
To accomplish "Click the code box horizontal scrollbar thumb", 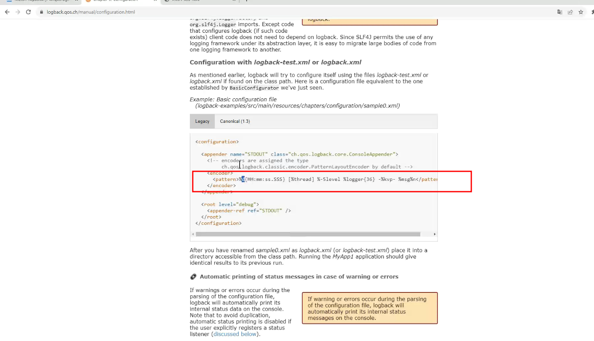I will 308,234.
